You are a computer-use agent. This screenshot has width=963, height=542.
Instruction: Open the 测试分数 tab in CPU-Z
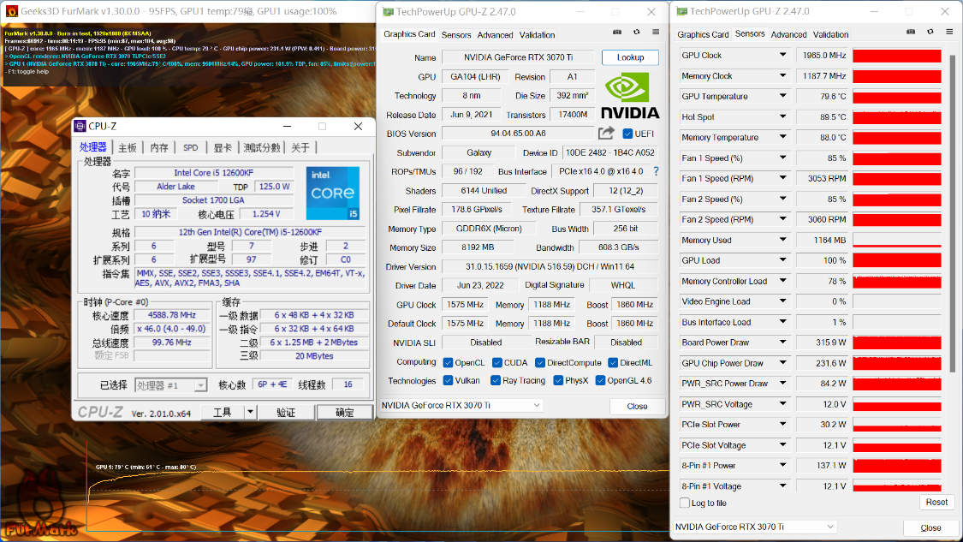pos(262,147)
